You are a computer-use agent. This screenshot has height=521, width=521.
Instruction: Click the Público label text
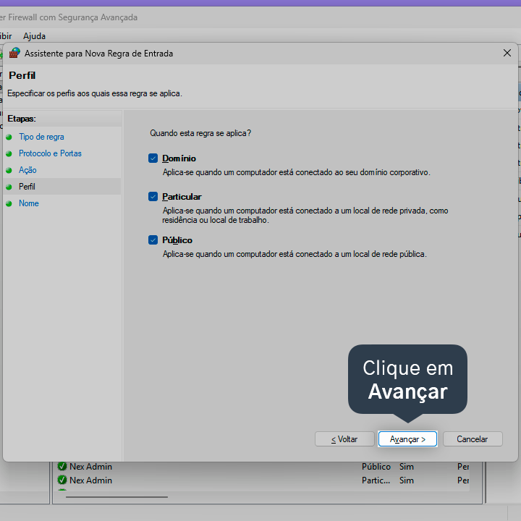(x=177, y=240)
